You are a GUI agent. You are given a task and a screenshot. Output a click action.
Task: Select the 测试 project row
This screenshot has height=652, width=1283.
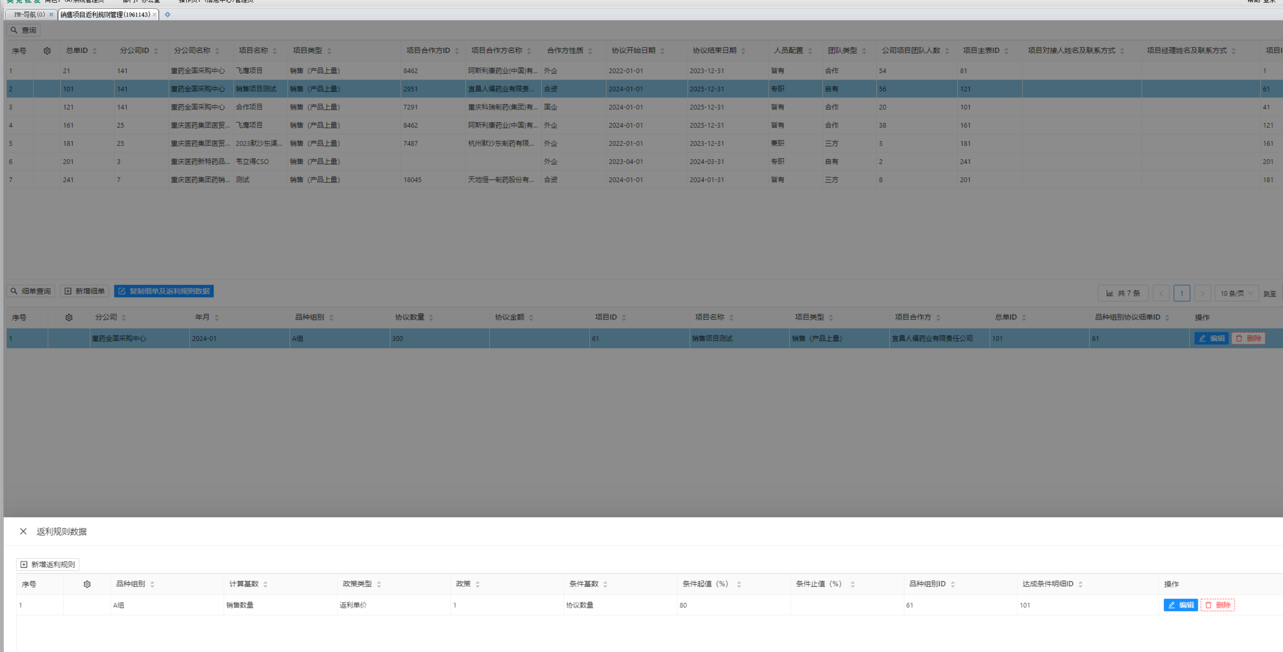(x=644, y=180)
